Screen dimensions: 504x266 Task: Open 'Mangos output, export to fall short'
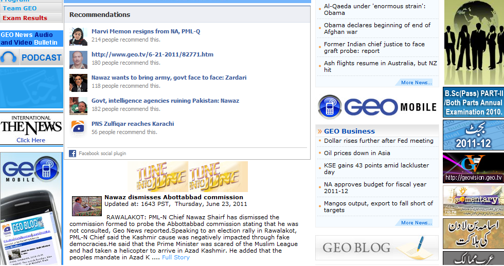tap(379, 206)
